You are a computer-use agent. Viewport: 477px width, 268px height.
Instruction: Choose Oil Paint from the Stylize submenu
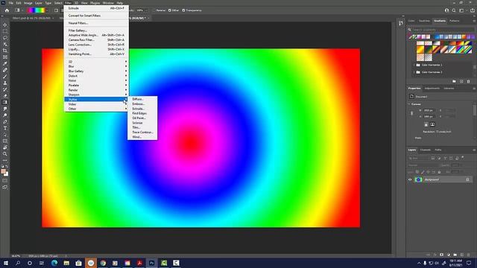142,118
